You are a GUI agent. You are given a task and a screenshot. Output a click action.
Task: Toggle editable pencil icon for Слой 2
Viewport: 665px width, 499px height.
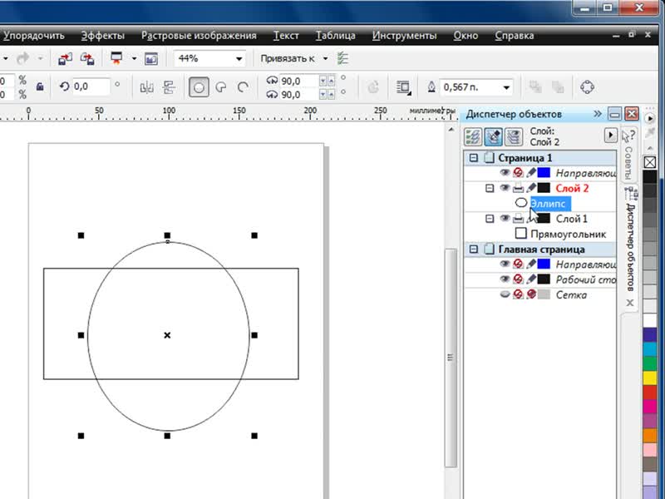531,188
